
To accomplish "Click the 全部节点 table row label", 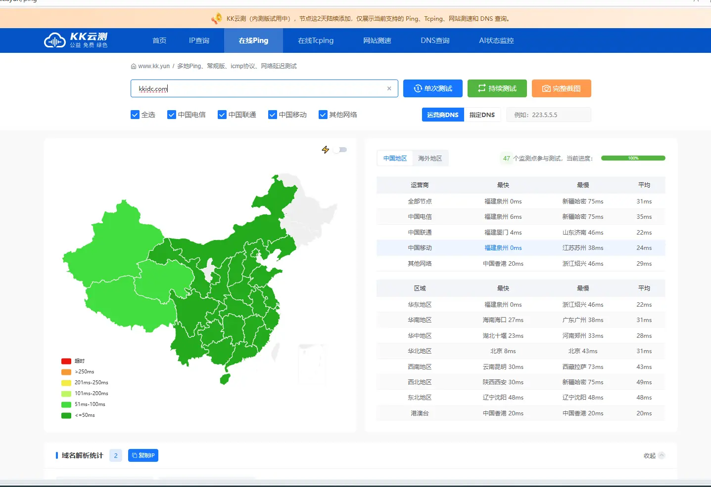I will tap(420, 202).
